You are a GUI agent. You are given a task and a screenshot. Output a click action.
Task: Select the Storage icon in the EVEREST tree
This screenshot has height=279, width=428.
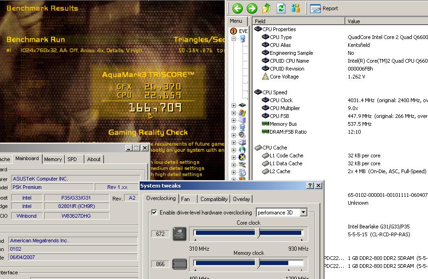tap(242, 142)
